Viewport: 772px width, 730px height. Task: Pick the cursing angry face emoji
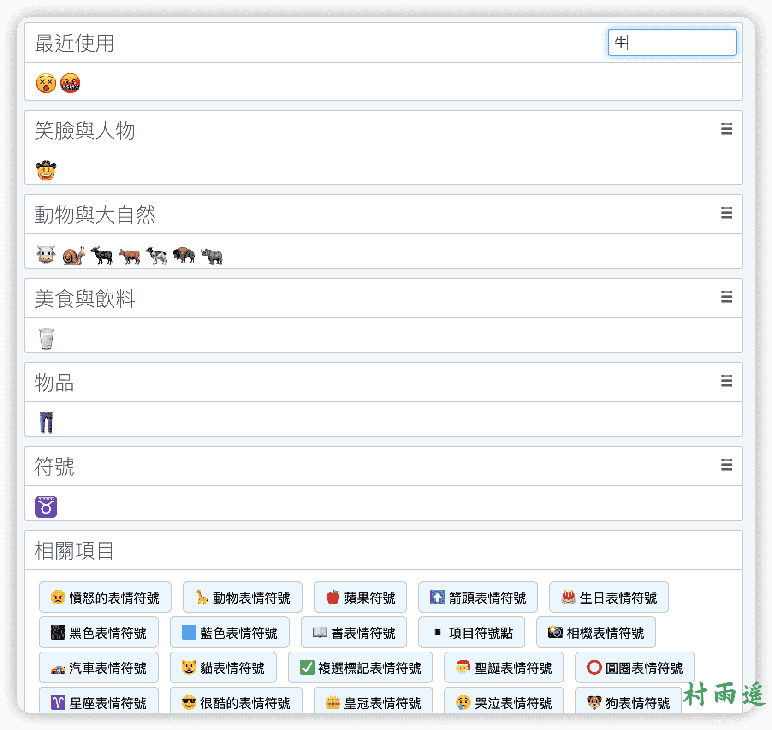(70, 84)
